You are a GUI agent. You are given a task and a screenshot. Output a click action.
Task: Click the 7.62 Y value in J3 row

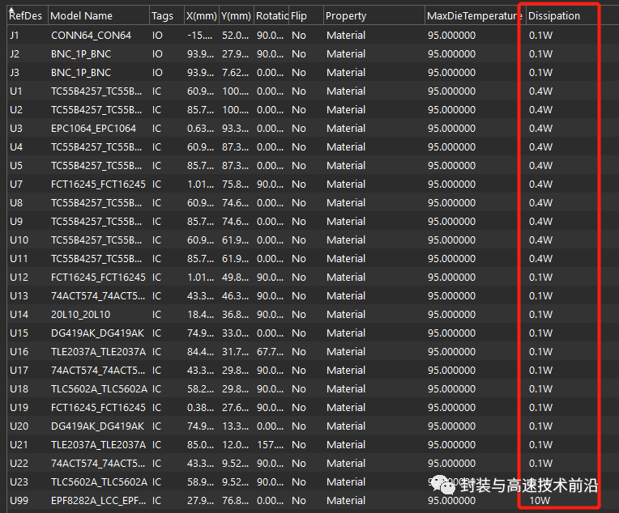(235, 73)
